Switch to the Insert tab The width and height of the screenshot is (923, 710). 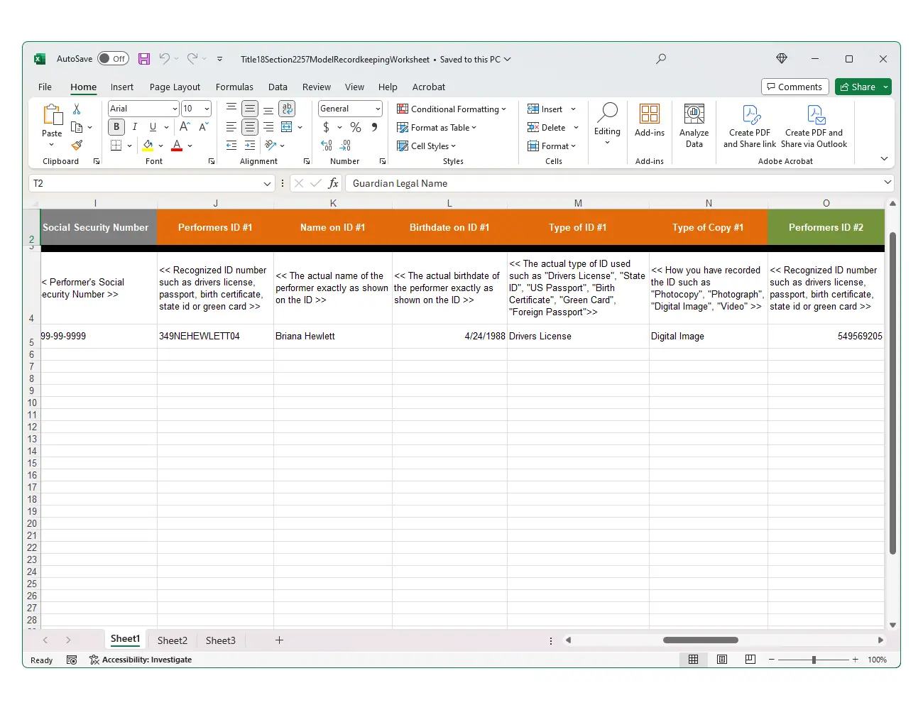(122, 87)
